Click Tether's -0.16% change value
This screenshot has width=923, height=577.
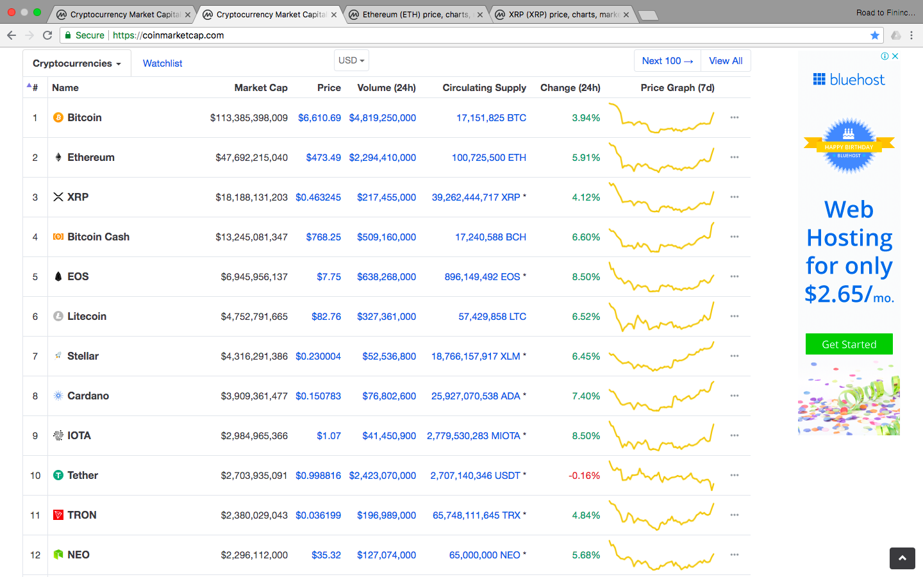pos(585,475)
